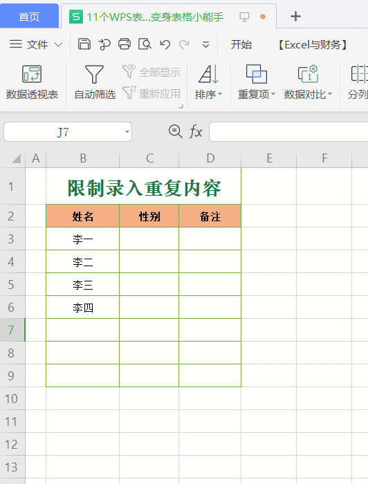Screen dimensions: 368x484
Task: Click the 重新应用 reapply filter button
Action: (151, 93)
